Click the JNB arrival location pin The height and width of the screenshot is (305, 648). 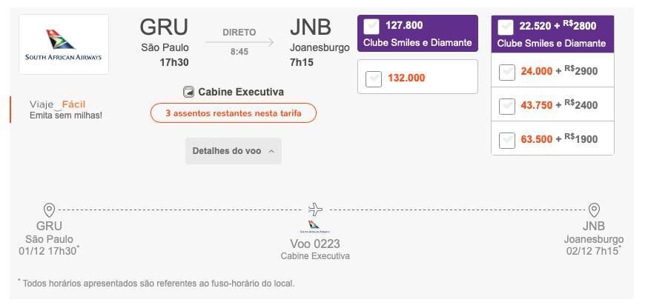point(594,210)
